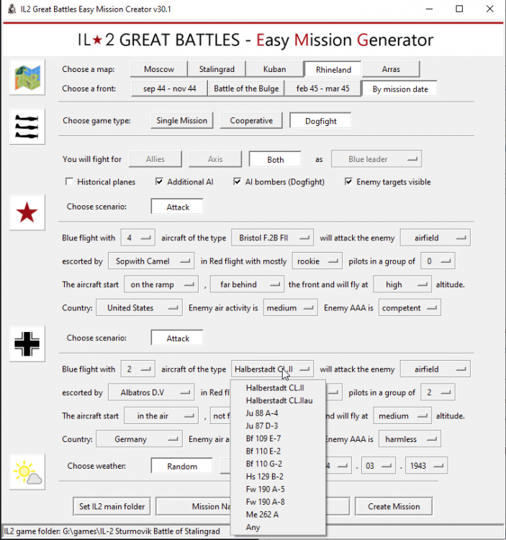This screenshot has width=506, height=540.
Task: Toggle the Historical planes checkbox
Action: (70, 181)
